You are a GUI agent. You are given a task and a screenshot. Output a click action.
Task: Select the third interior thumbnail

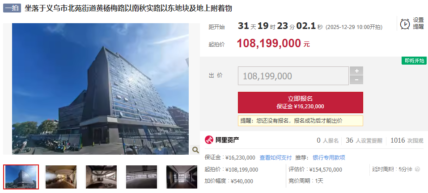pos(101,177)
